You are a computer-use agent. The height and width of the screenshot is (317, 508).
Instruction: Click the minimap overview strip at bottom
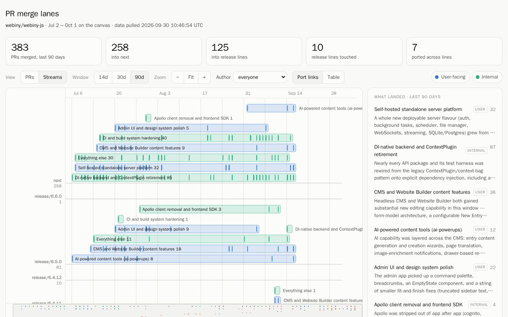click(x=188, y=311)
